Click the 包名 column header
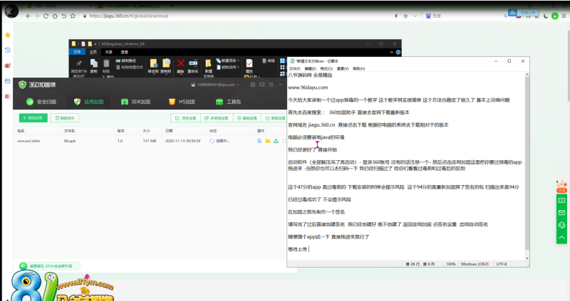This screenshot has width=570, height=301. [x=21, y=131]
